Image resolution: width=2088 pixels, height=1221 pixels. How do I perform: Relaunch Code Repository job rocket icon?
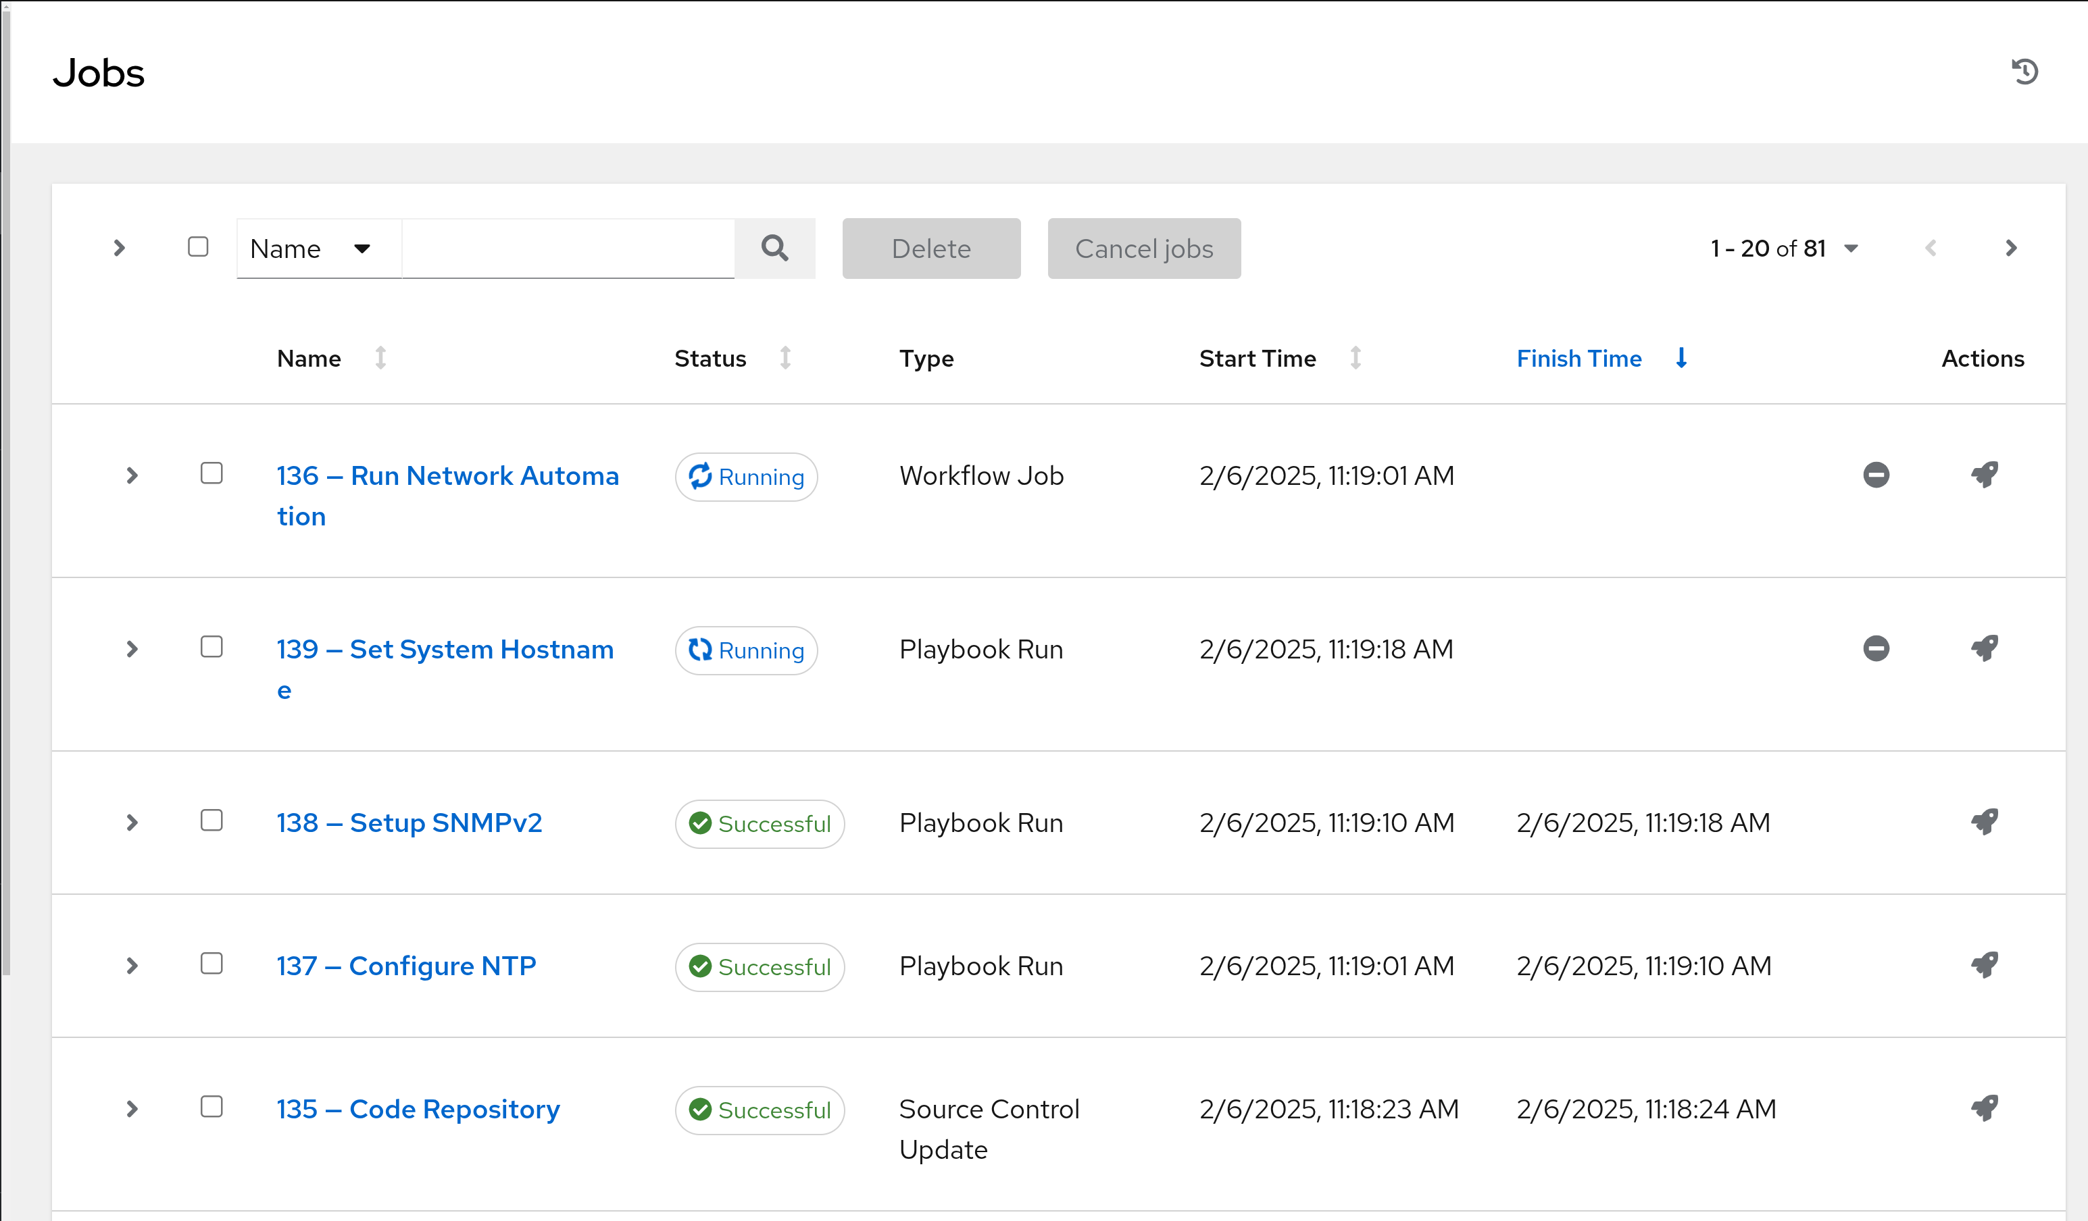tap(1985, 1108)
